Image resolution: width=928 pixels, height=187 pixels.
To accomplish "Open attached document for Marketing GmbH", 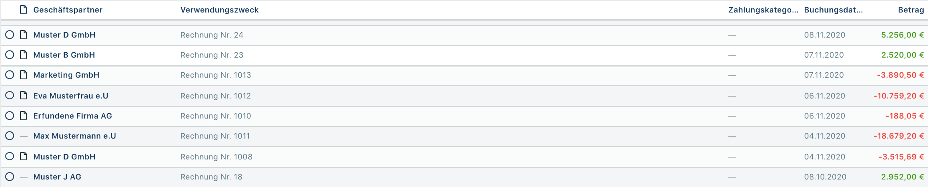I will (24, 75).
